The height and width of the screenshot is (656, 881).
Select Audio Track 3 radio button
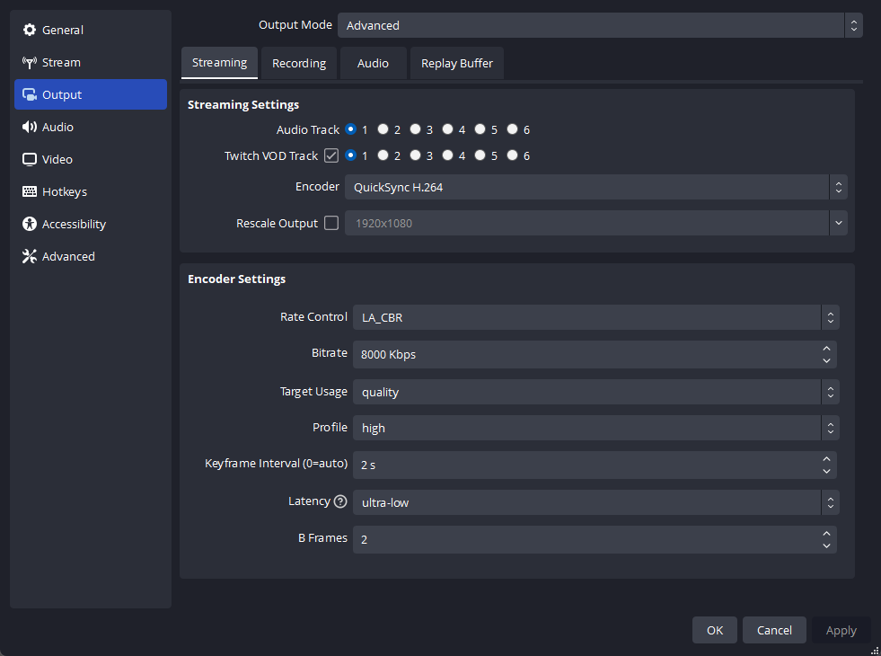(x=415, y=129)
